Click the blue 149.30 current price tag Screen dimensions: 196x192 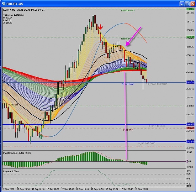click(x=190, y=82)
